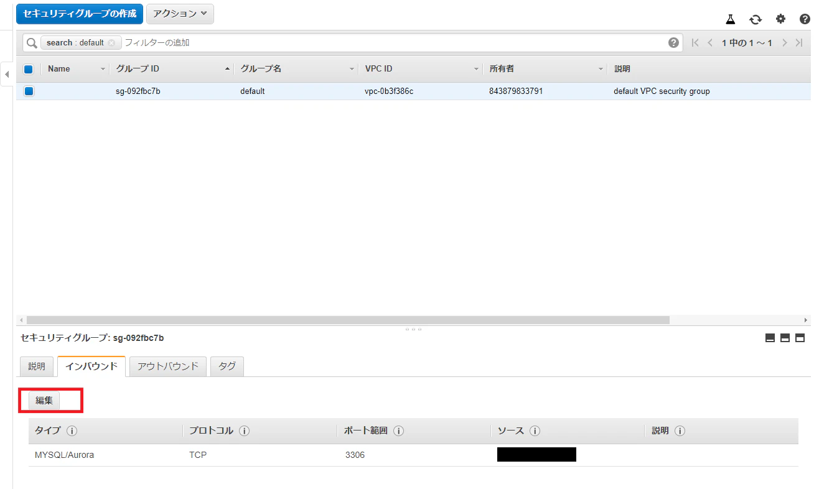The height and width of the screenshot is (489, 814).
Task: Minimize the details pane layout icon
Action: [x=770, y=338]
